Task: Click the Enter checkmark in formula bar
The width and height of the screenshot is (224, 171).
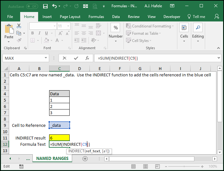Action: tap(76, 58)
